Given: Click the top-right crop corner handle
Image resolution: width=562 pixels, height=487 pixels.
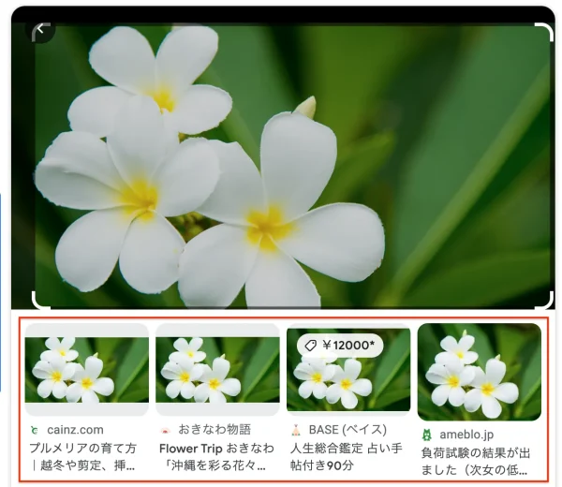Looking at the screenshot, I should [x=544, y=33].
